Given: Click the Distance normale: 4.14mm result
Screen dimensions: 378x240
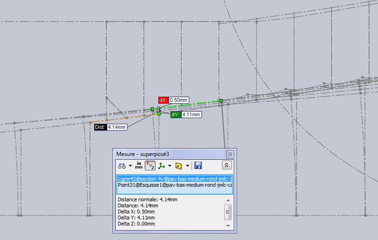Looking at the screenshot, I should pos(147,199).
